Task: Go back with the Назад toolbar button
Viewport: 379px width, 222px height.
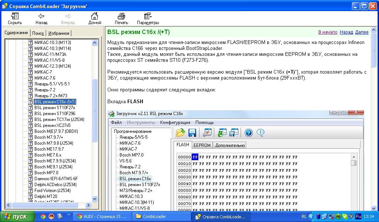Action: point(41,18)
